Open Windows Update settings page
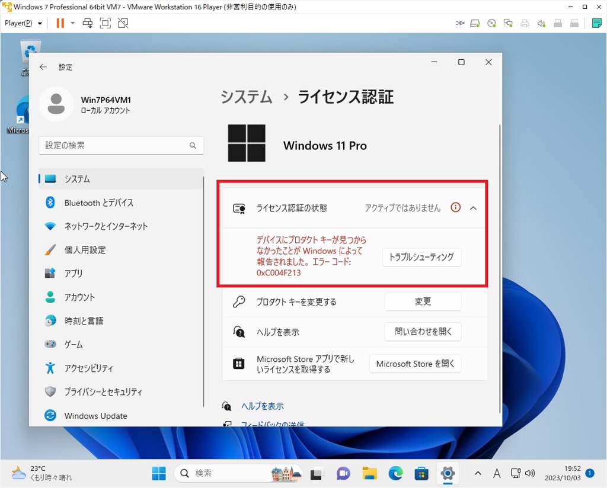 121,416
